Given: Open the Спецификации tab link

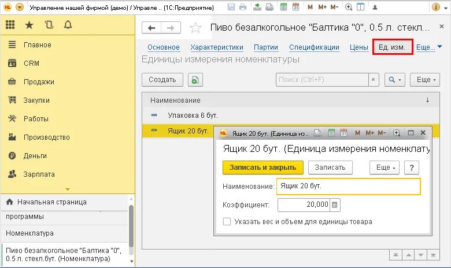Looking at the screenshot, I should click(314, 47).
